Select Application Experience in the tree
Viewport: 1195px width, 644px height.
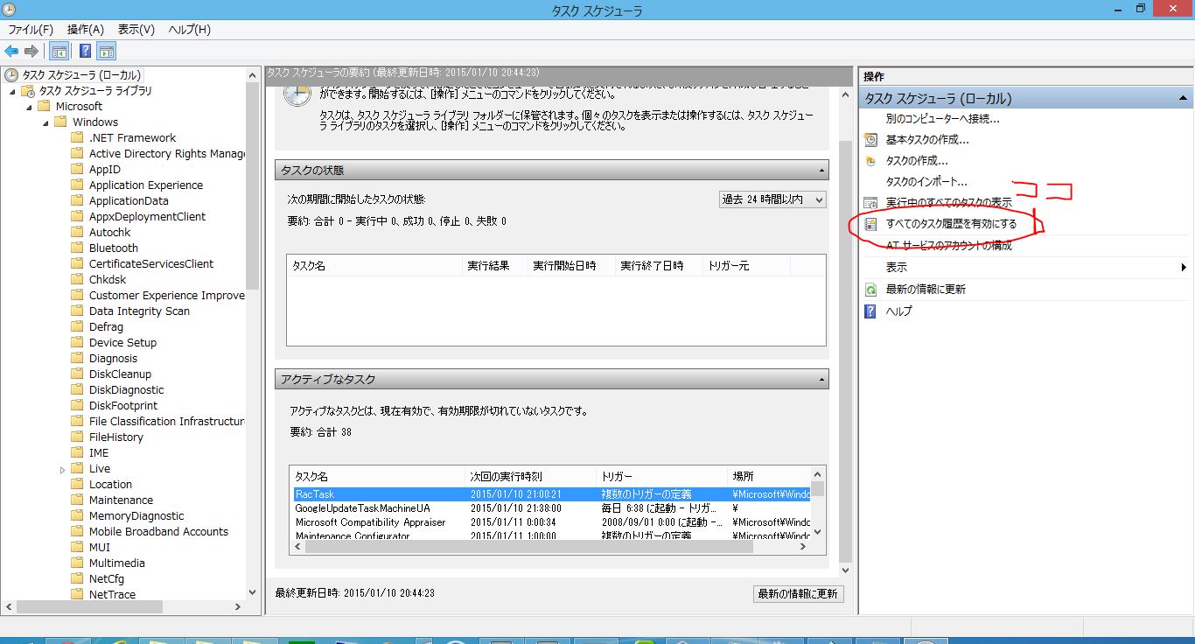145,185
